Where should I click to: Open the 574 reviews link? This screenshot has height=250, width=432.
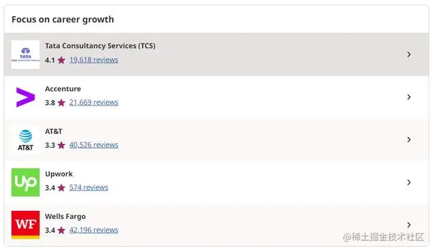click(x=88, y=187)
